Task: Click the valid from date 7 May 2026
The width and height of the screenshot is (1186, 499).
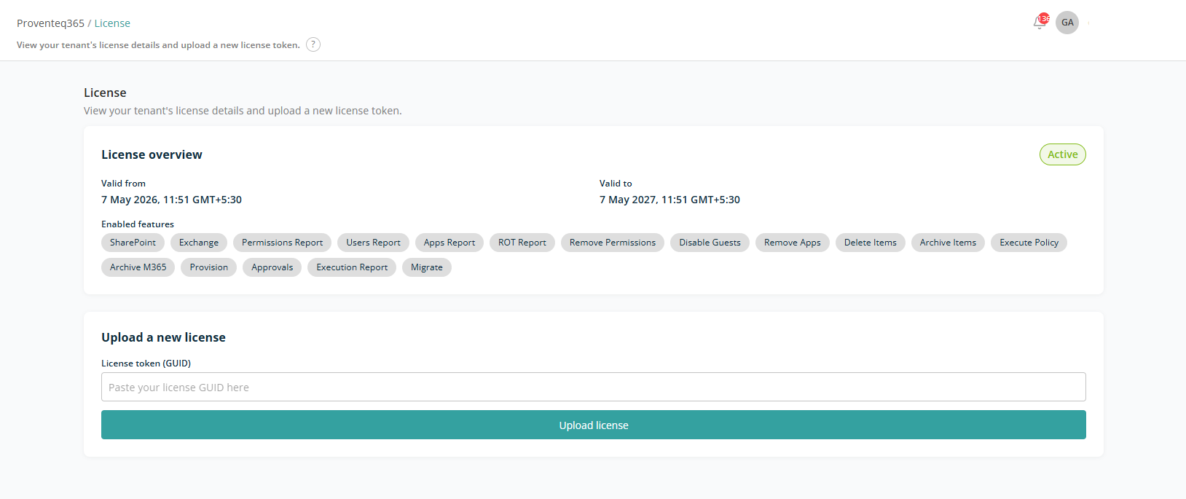Action: 171,200
